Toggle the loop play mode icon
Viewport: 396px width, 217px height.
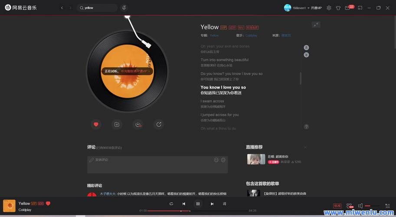(171, 204)
